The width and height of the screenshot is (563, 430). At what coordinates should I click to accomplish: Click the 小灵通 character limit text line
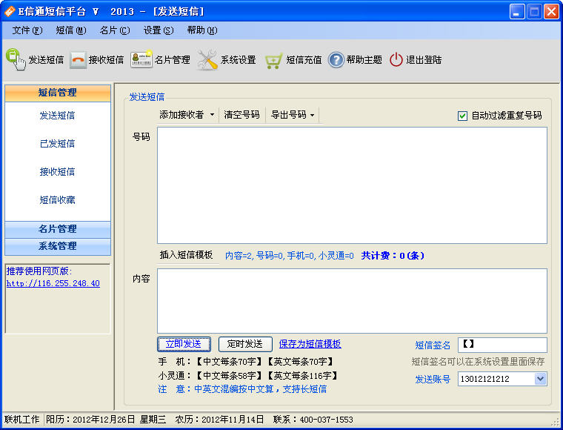click(x=248, y=375)
